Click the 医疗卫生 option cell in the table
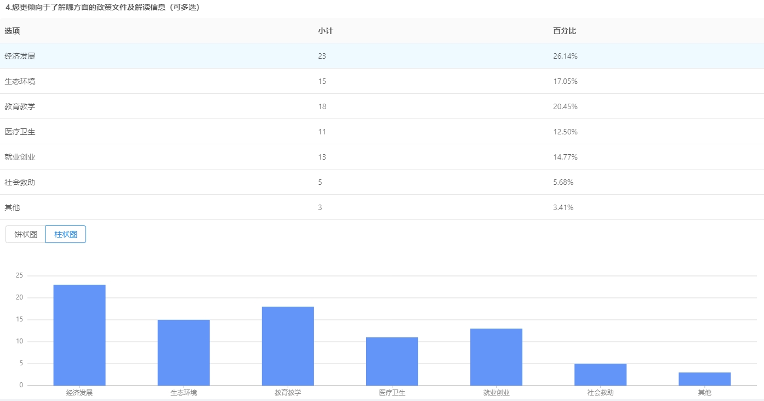This screenshot has width=764, height=401. coord(20,132)
